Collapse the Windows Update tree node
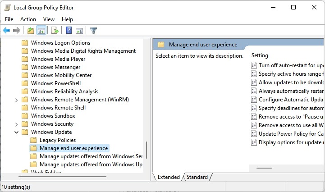This screenshot has height=192, width=325. pyautogui.click(x=16, y=133)
